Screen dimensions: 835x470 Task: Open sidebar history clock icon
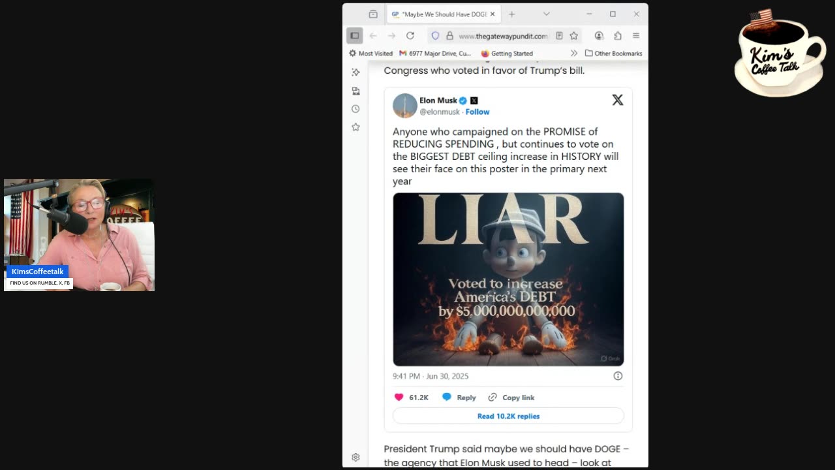coord(356,109)
